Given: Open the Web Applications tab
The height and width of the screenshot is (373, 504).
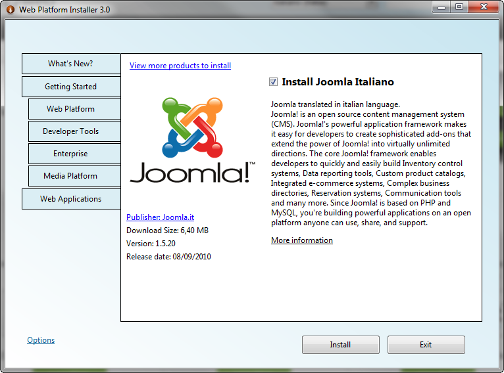Looking at the screenshot, I should pos(71,199).
